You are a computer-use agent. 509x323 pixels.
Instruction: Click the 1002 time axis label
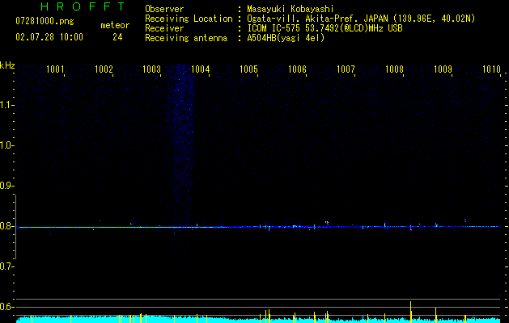(x=104, y=69)
